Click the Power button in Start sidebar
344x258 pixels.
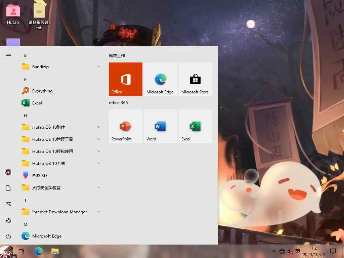click(8, 236)
